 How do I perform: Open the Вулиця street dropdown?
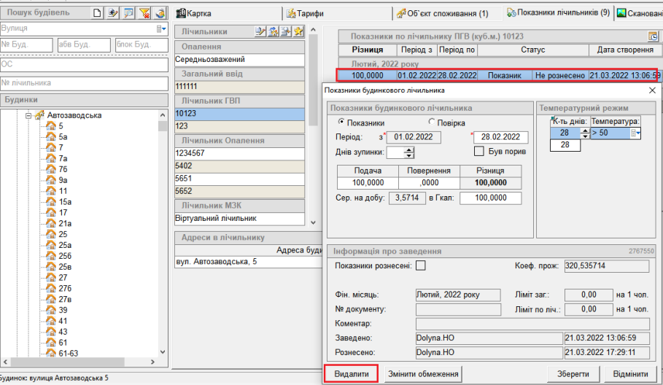pos(161,28)
